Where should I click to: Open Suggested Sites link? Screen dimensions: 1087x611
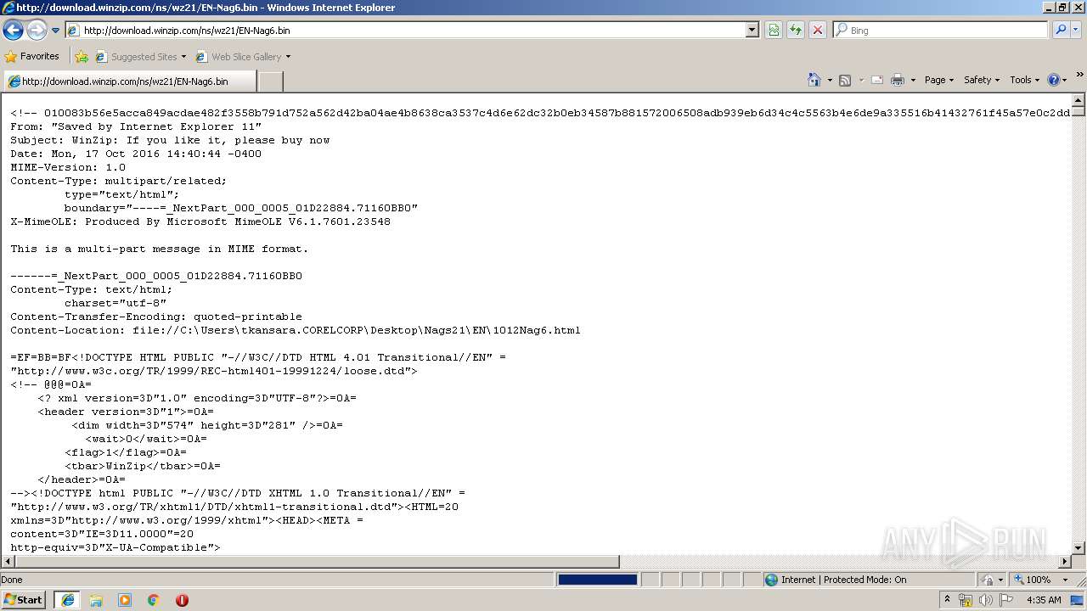coord(140,57)
